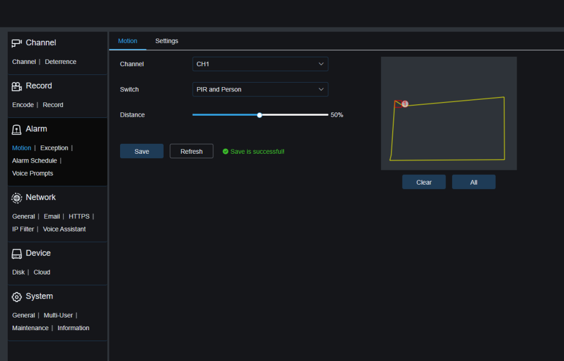Click the Distance slider handle

pyautogui.click(x=259, y=115)
